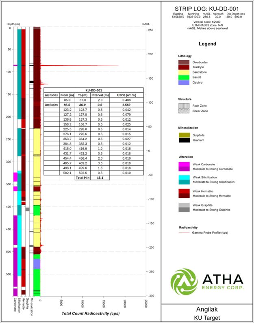The height and width of the screenshot is (323, 254).
Task: Click the STRIP LOG: KU-DD-001 title
Action: click(206, 9)
